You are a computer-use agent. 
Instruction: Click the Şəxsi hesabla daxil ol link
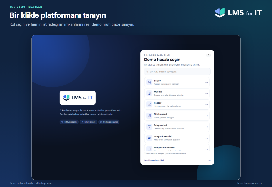click(x=154, y=160)
